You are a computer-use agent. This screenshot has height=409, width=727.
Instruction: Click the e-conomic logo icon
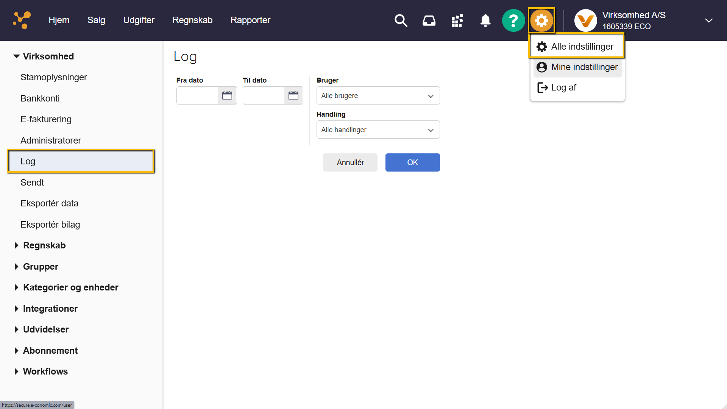pyautogui.click(x=22, y=20)
